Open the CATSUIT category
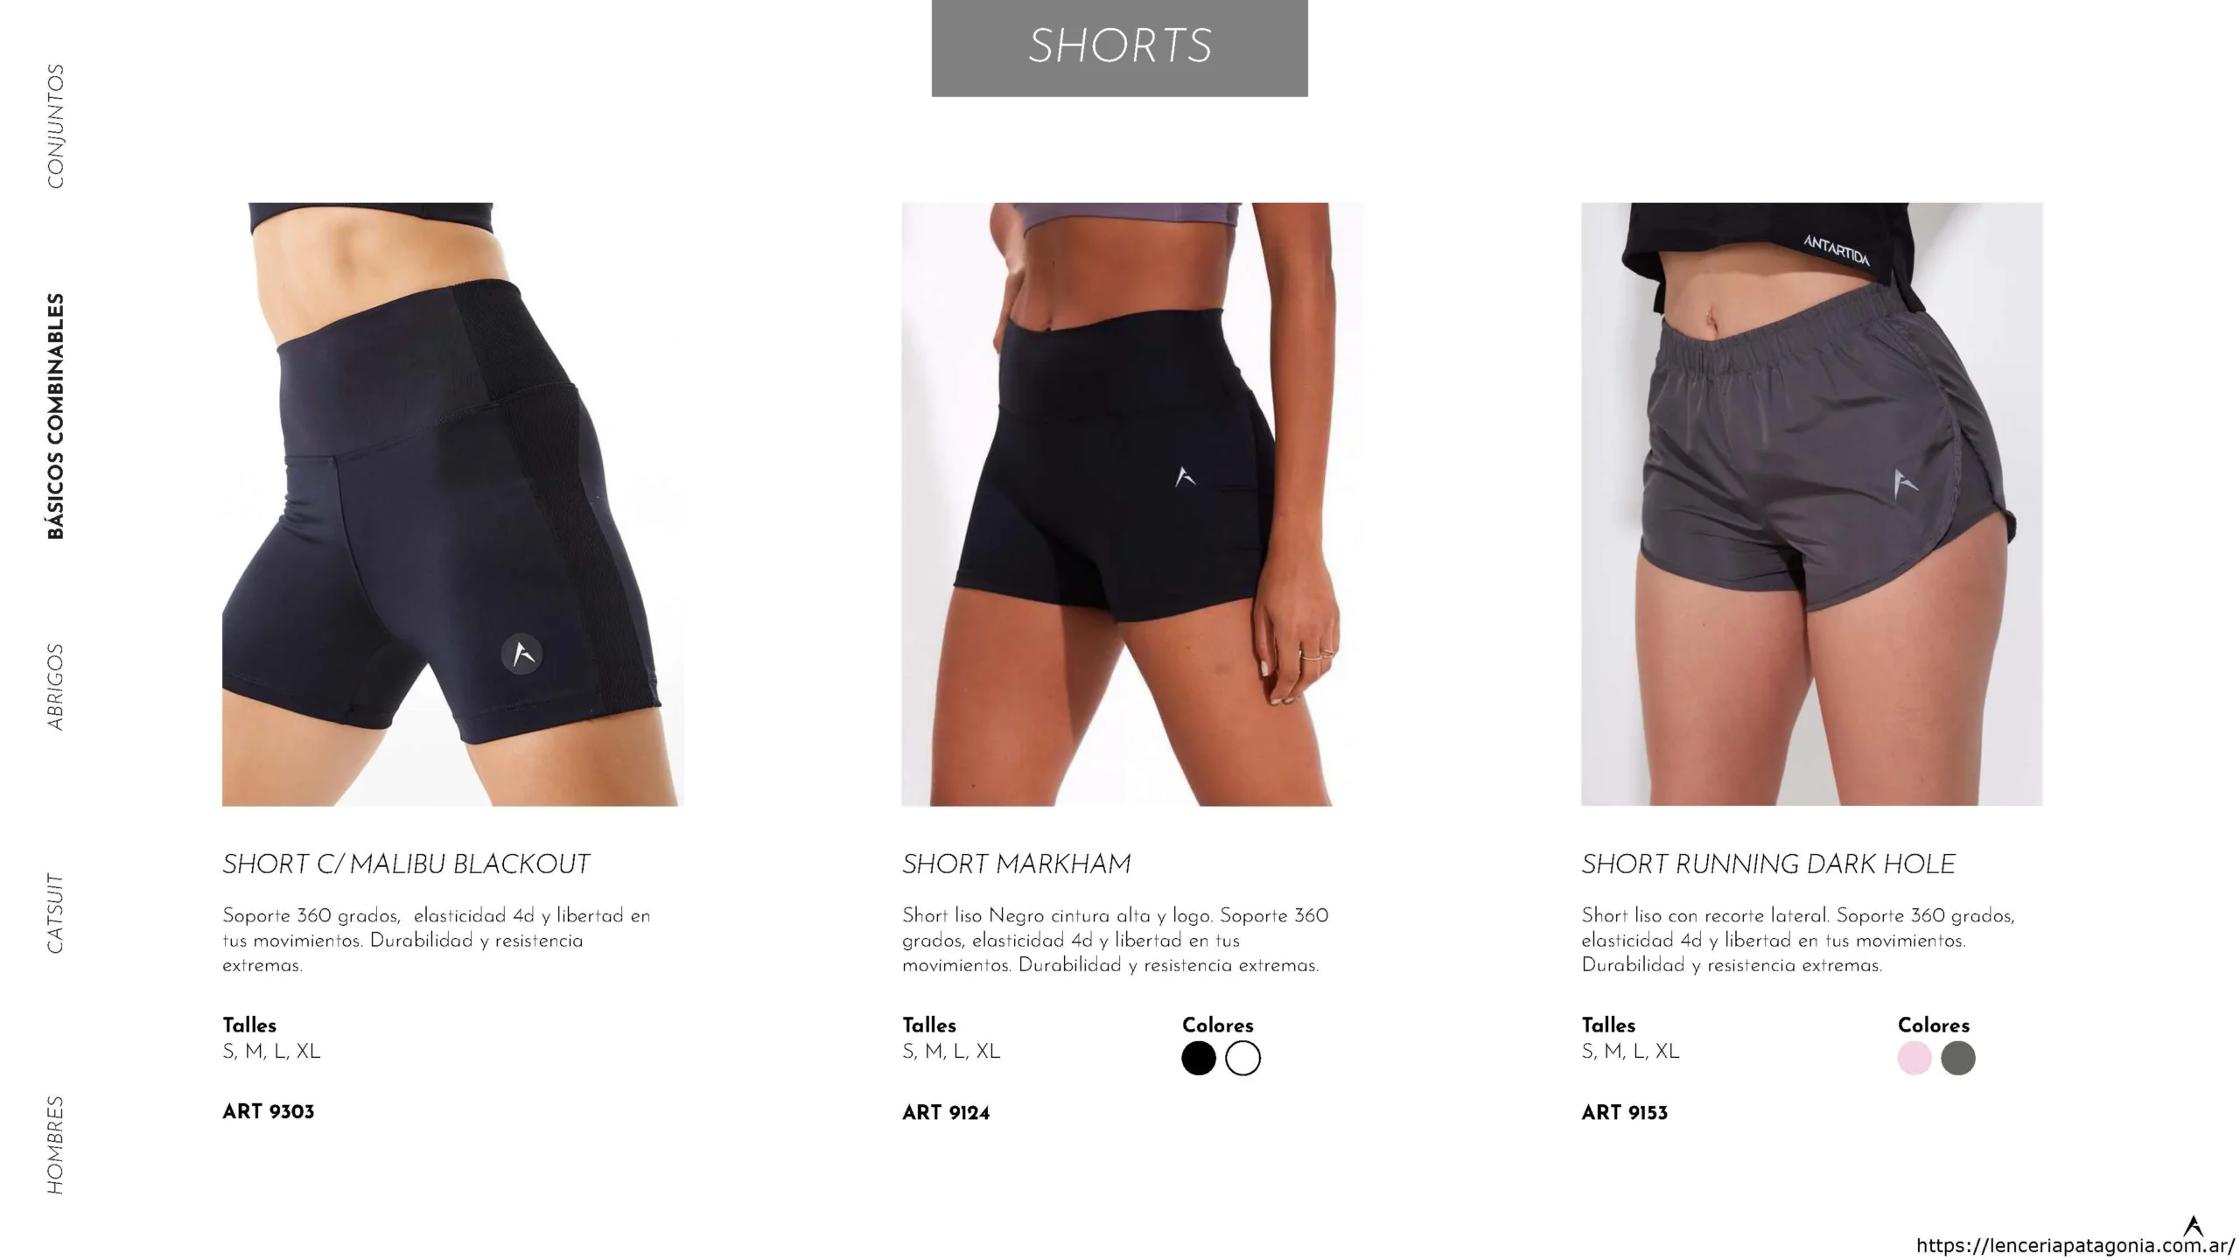2240x1260 pixels. tap(55, 913)
